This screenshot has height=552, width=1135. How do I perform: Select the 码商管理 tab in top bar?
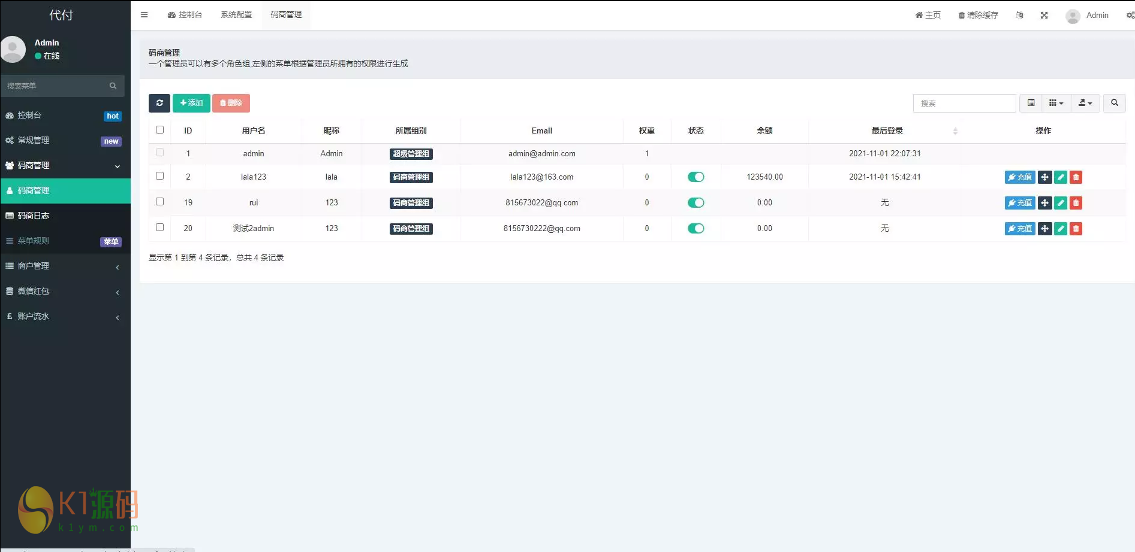(x=286, y=15)
